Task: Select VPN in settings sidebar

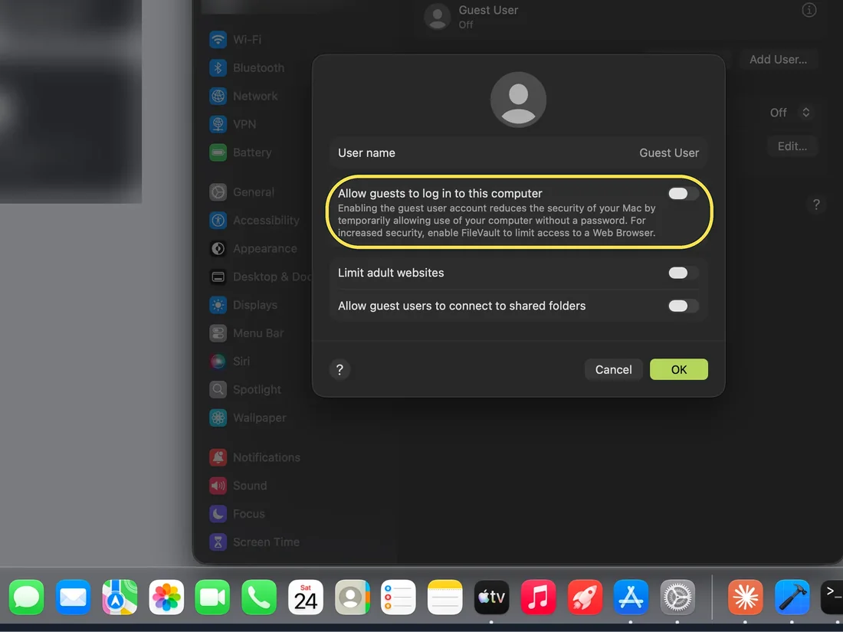Action: click(233, 124)
